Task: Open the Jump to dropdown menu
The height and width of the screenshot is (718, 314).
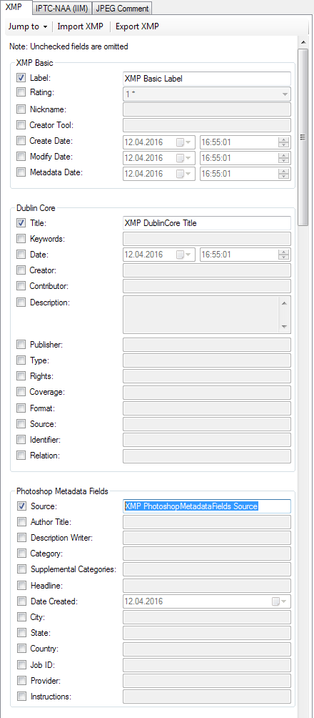Action: (x=27, y=26)
